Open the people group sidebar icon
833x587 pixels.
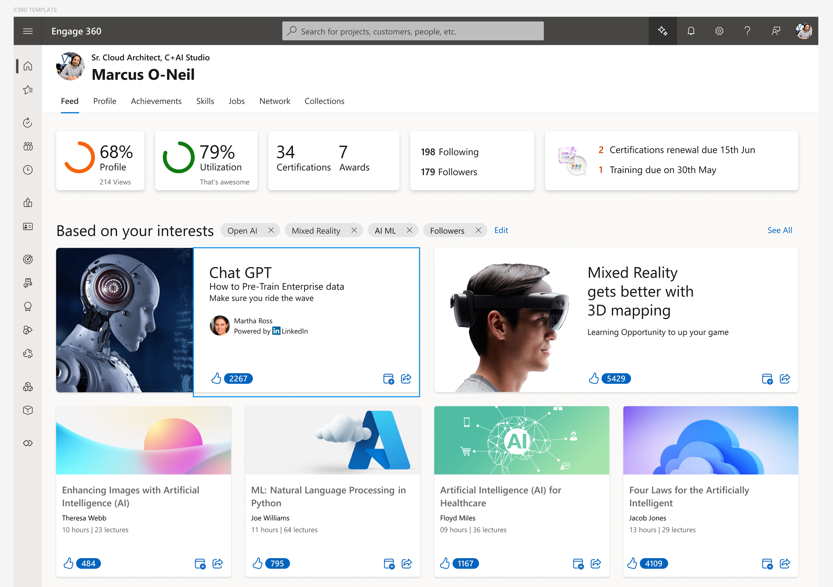[x=28, y=146]
